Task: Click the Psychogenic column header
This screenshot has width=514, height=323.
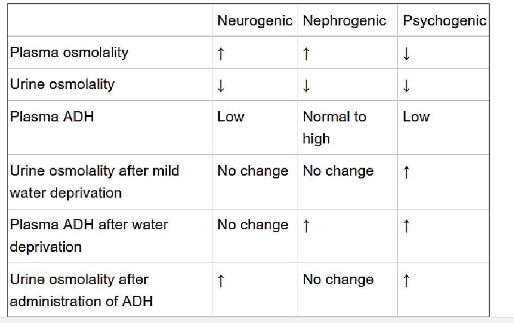Action: tap(444, 21)
